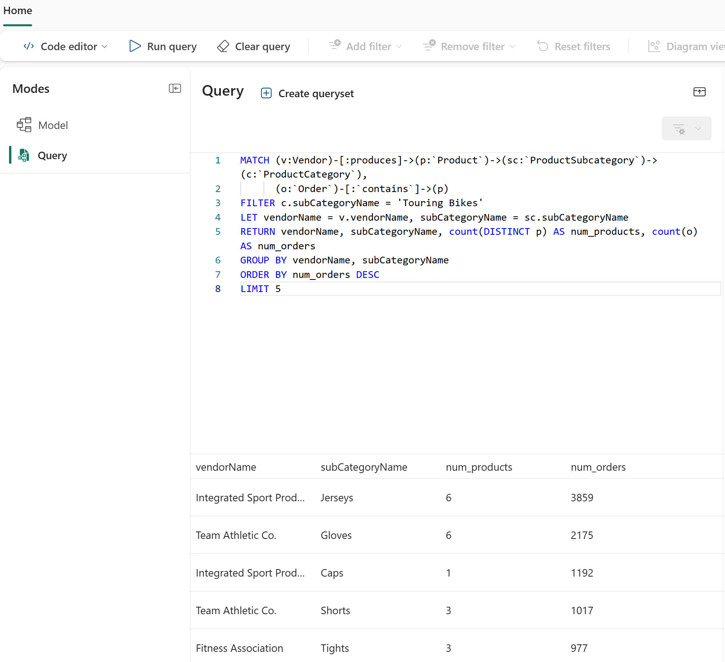Expand the Code editor dropdown chevron
Screen dimensions: 725x662
105,47
